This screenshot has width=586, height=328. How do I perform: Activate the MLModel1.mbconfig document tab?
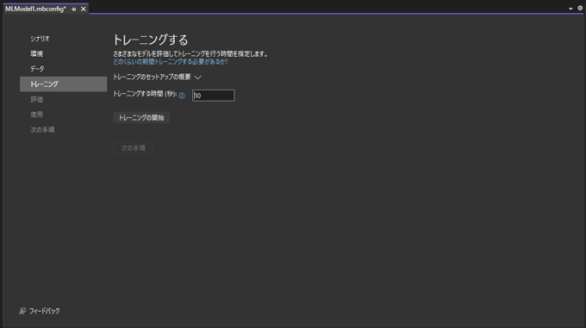(35, 9)
